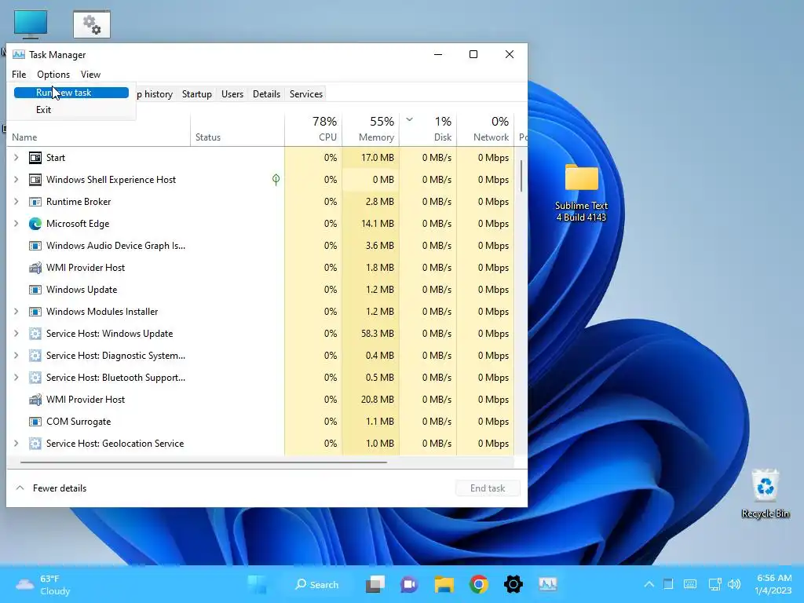Click the Windows Shell Experience Host icon
Screen dimensions: 804x603
click(35, 180)
